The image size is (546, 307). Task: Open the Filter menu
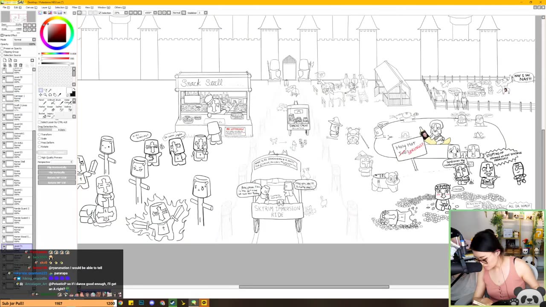tap(76, 7)
